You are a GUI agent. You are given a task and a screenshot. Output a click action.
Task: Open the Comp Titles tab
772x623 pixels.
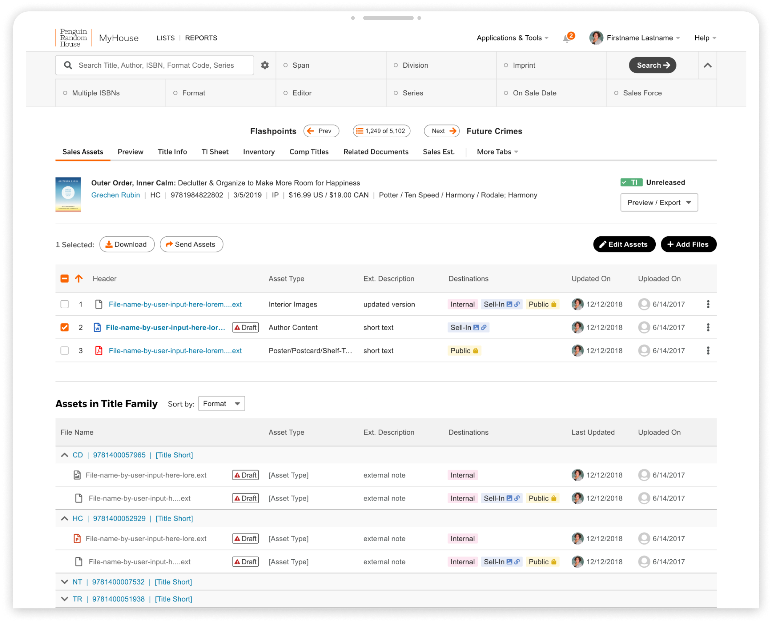click(309, 152)
